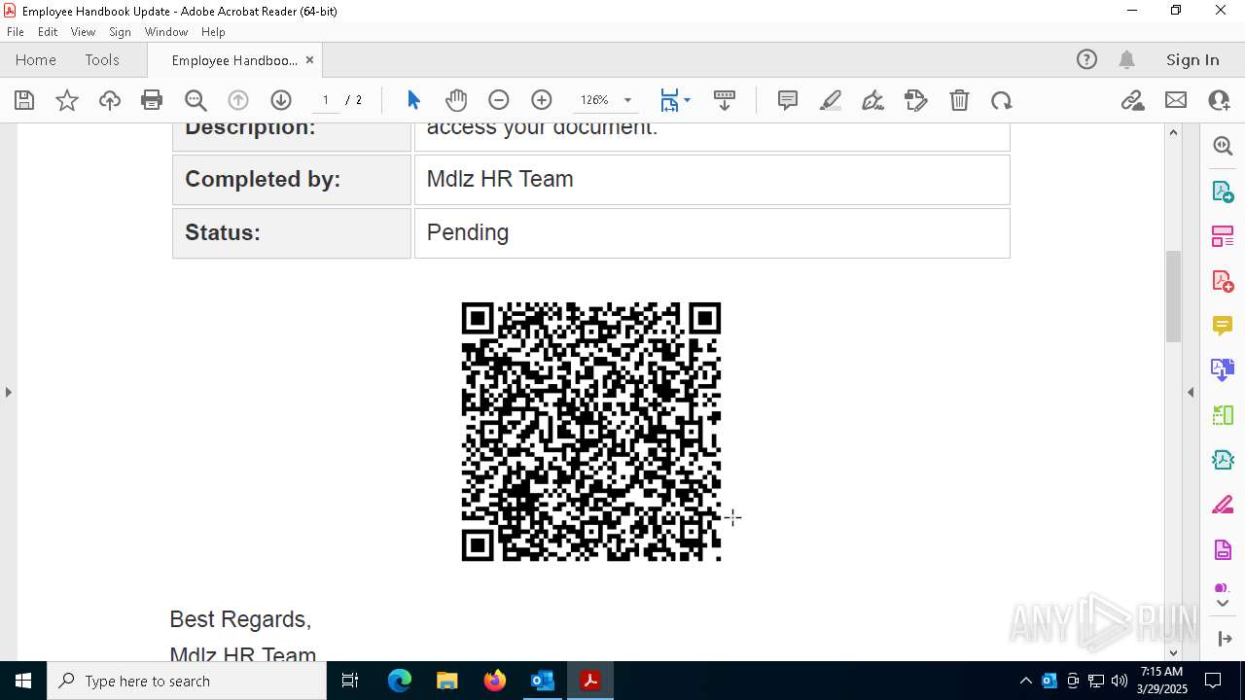Delete page with the trash icon

click(x=959, y=100)
